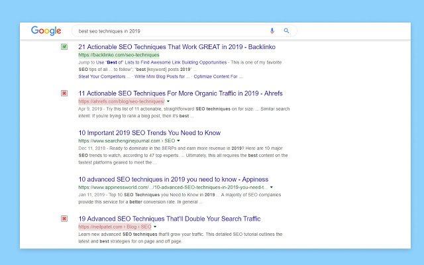424x265 pixels.
Task: Toggle green checkmark next to Backlinko result
Action: 64,47
